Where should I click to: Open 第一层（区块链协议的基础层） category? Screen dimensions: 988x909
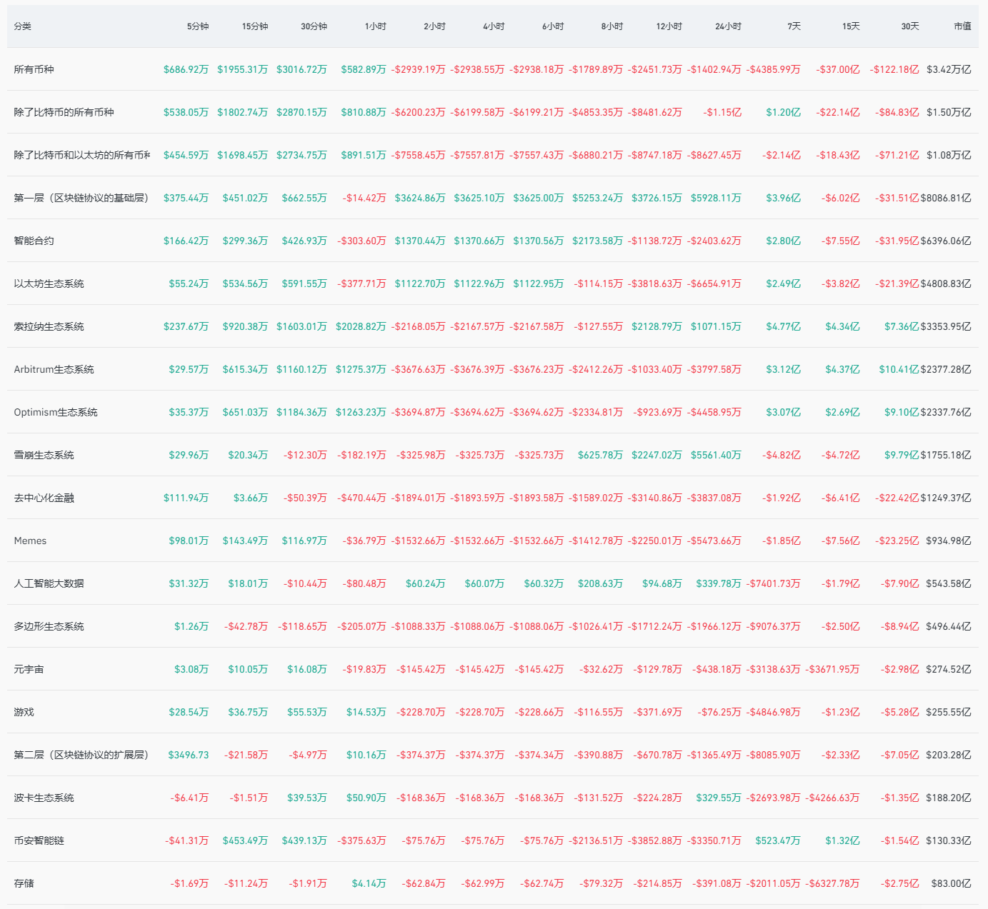click(x=81, y=198)
